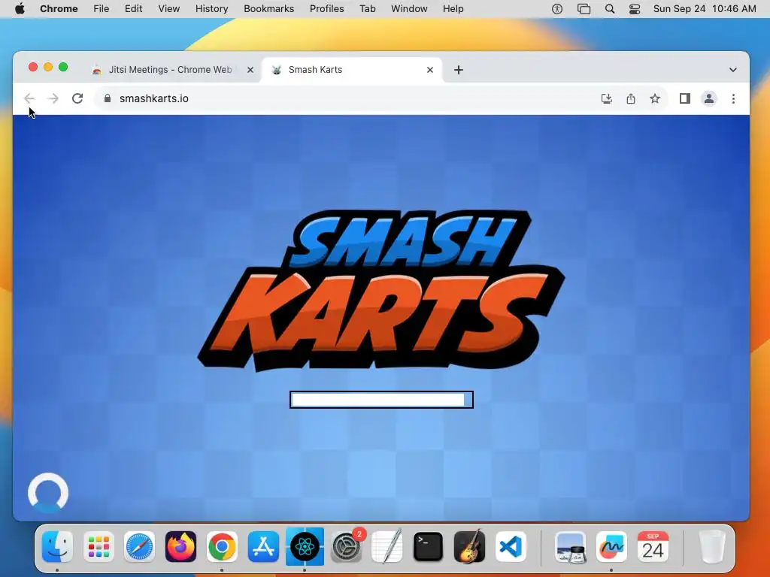Viewport: 770px width, 577px height.
Task: Switch to the Jitsi Meetings tab
Action: click(169, 70)
